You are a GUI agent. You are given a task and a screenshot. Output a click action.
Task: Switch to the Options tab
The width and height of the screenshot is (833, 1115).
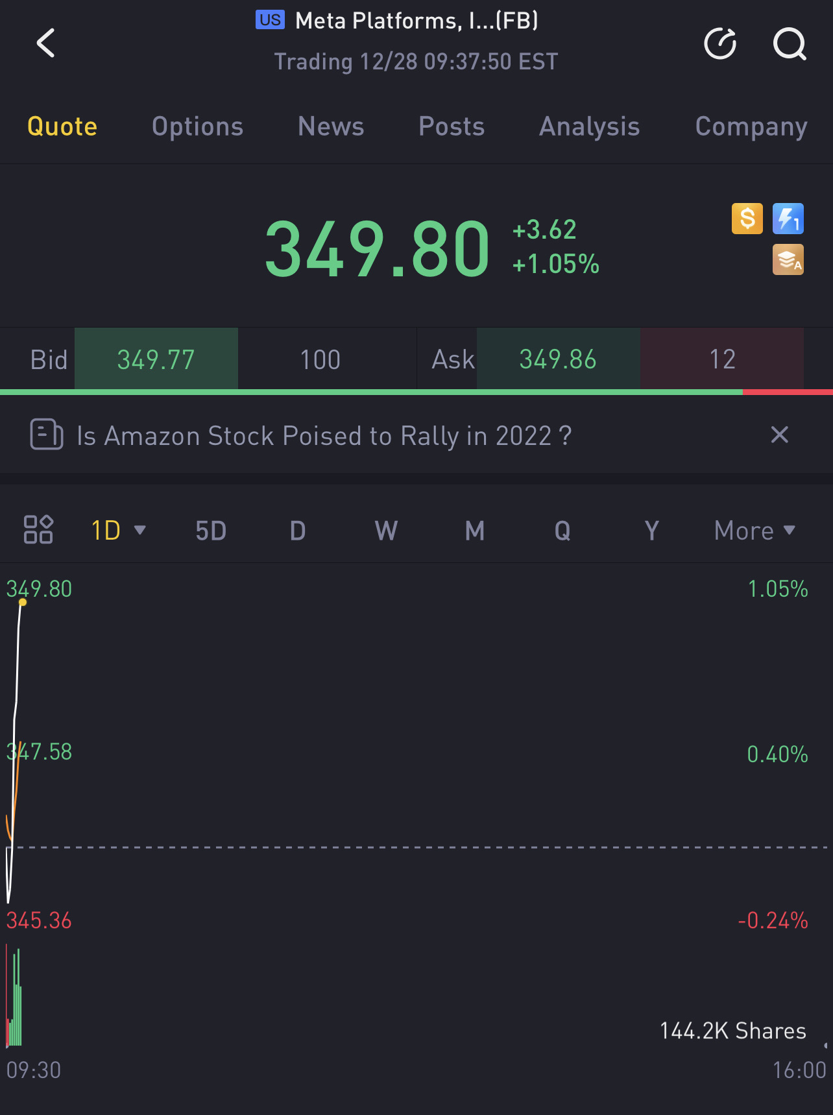(x=197, y=126)
